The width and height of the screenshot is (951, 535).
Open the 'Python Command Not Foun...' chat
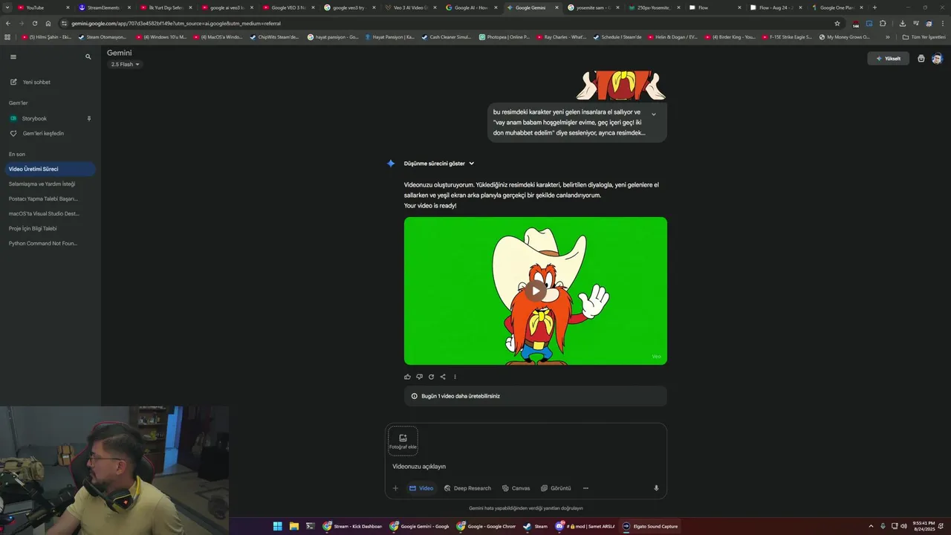(x=43, y=243)
